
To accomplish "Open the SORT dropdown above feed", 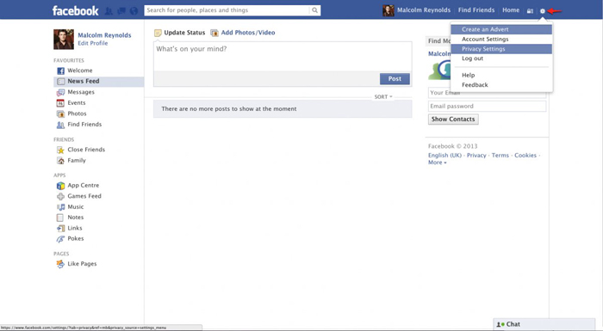I will 383,97.
